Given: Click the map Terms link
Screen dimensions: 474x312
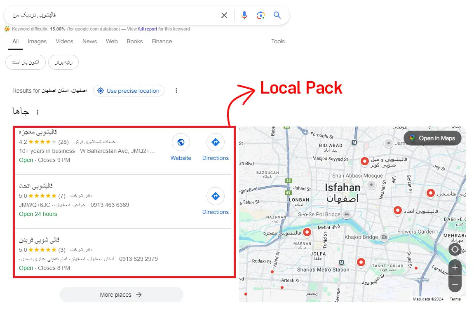Looking at the screenshot, I should pyautogui.click(x=455, y=299).
